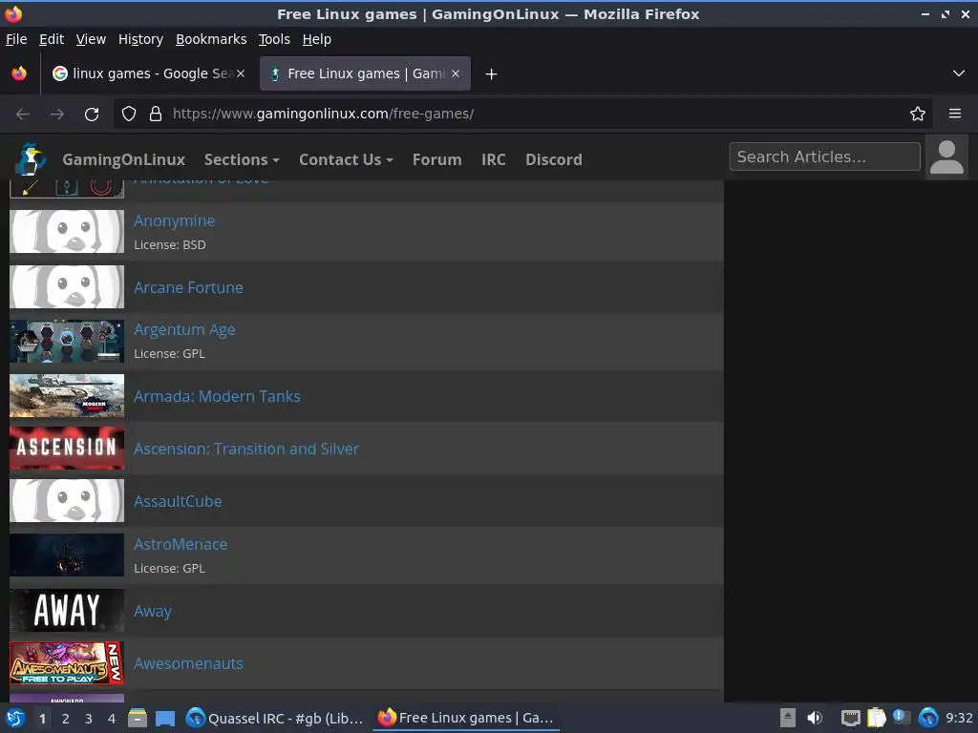Open the History menu

click(140, 39)
